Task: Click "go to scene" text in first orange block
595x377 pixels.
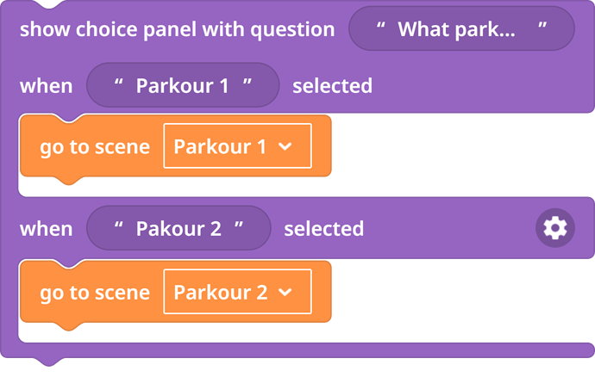Action: tap(95, 147)
